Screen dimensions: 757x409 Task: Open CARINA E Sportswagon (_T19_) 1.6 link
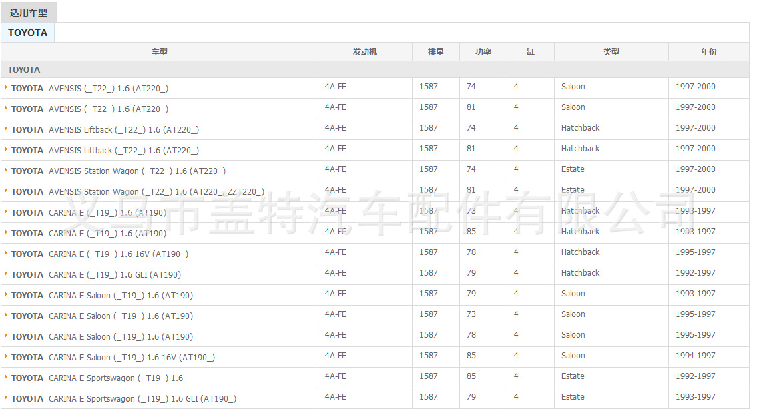[97, 378]
